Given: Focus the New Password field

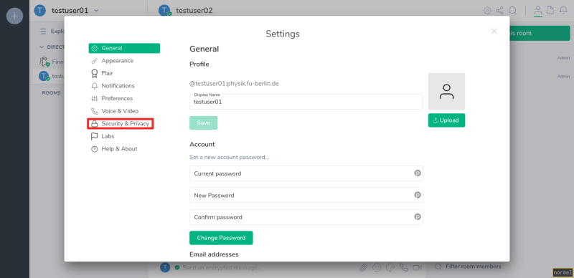Looking at the screenshot, I should pos(306,195).
